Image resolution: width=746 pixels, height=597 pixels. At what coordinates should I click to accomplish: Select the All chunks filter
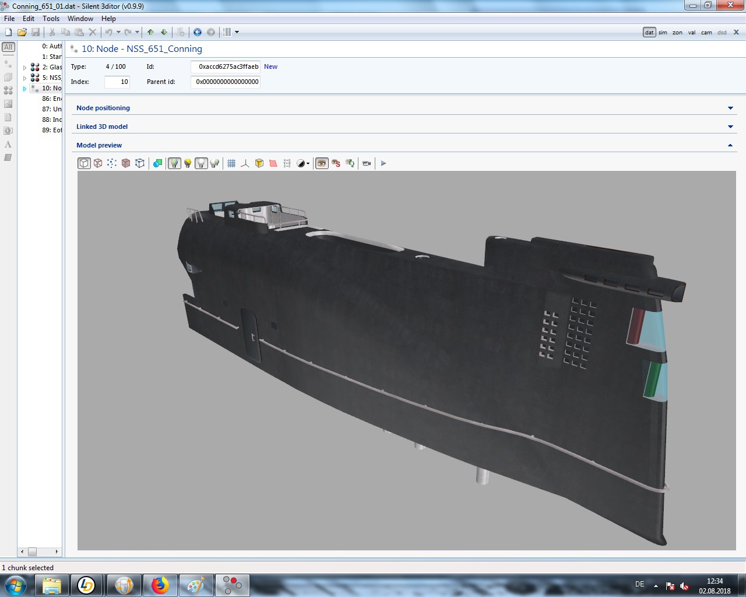(8, 47)
